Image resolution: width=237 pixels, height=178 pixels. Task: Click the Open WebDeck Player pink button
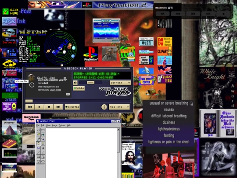click(31, 118)
